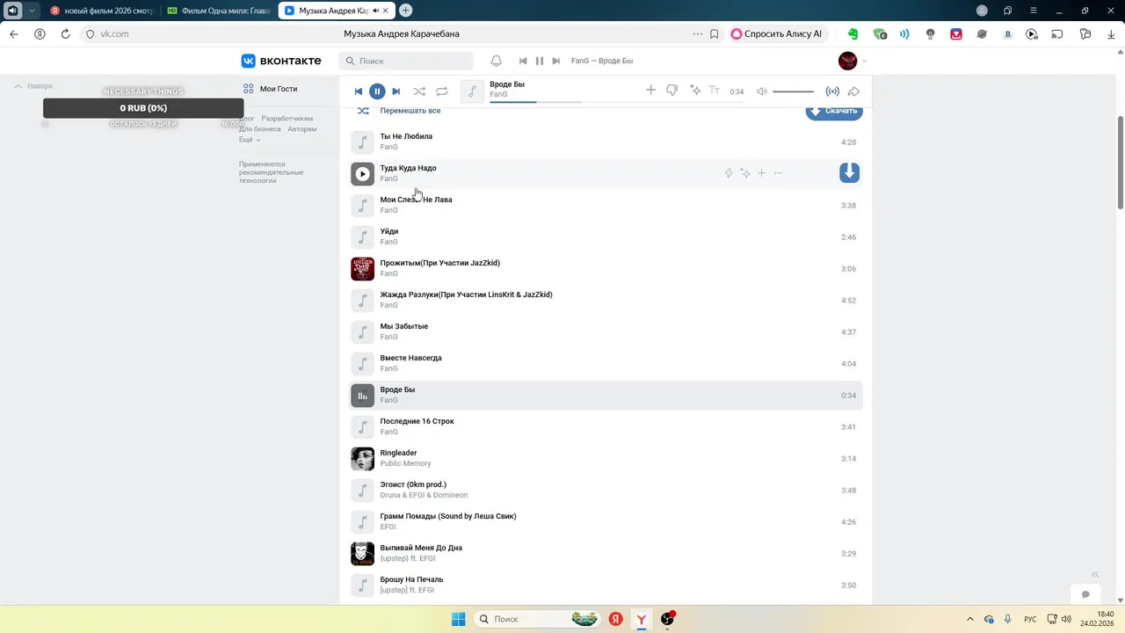
Task: Open similar tracks sparkle icon in player
Action: [695, 91]
